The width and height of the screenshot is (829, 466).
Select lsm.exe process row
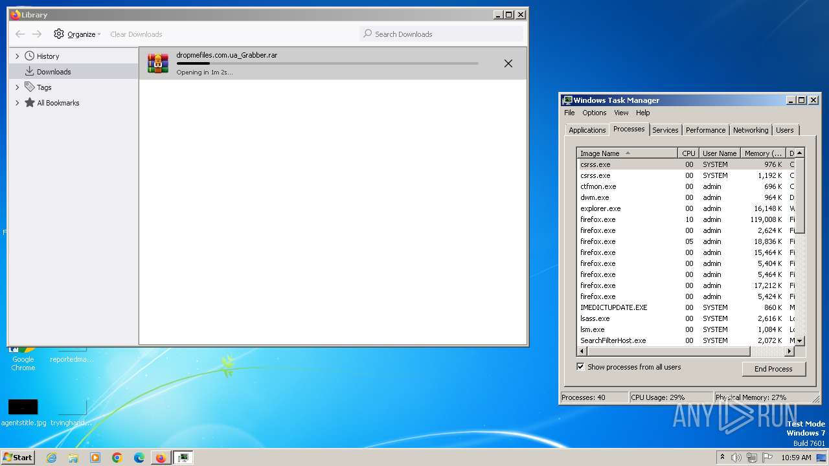point(686,329)
